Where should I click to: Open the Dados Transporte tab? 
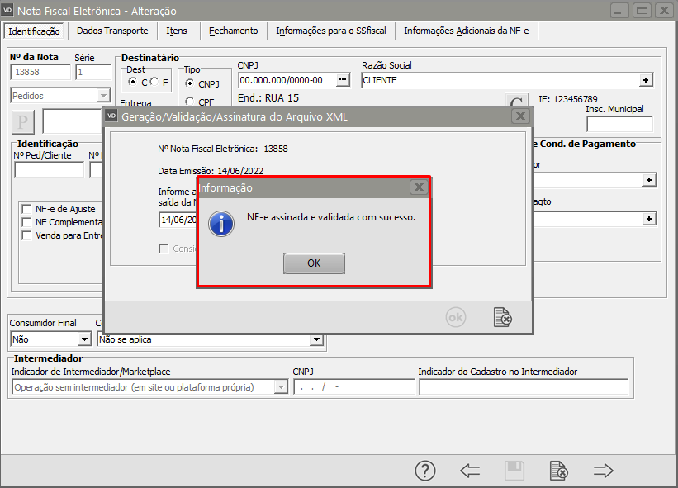[112, 31]
